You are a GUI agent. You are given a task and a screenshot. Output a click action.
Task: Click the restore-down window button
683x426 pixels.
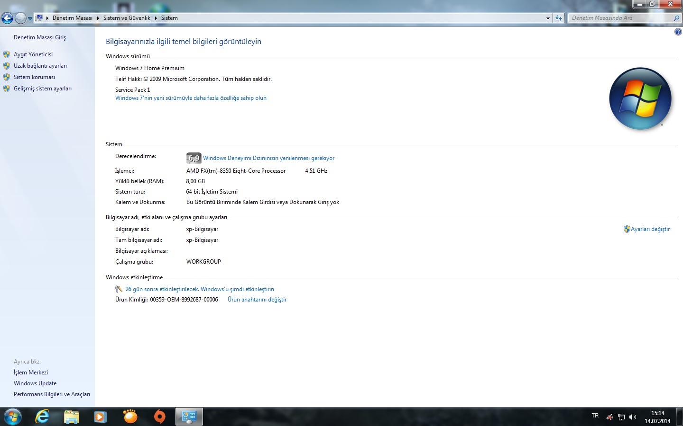tap(653, 4)
